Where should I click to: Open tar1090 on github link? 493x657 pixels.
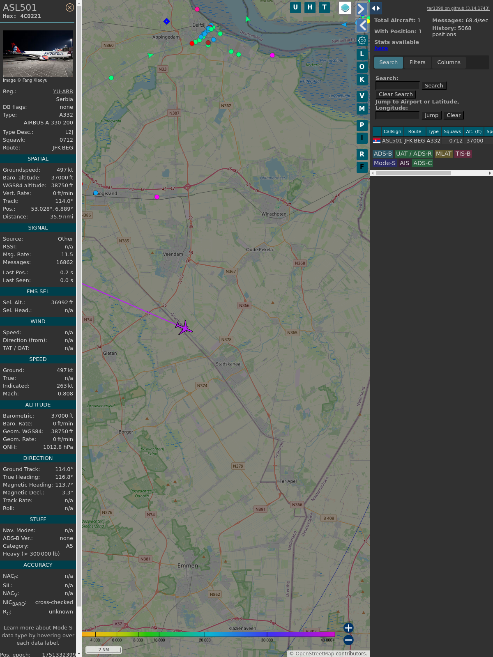tap(458, 8)
